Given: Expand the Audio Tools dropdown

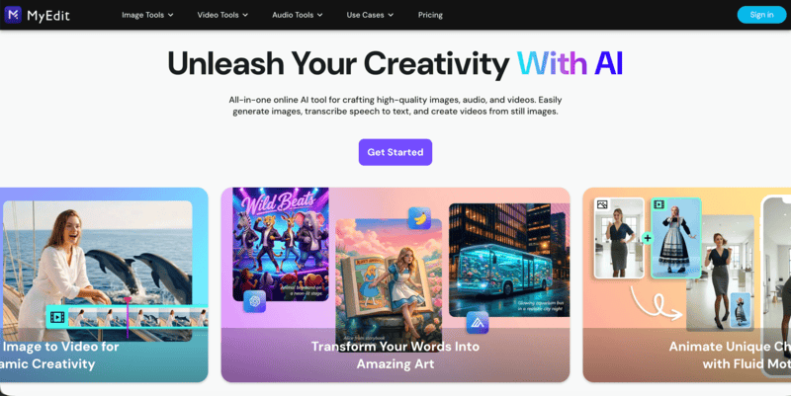Looking at the screenshot, I should [298, 15].
